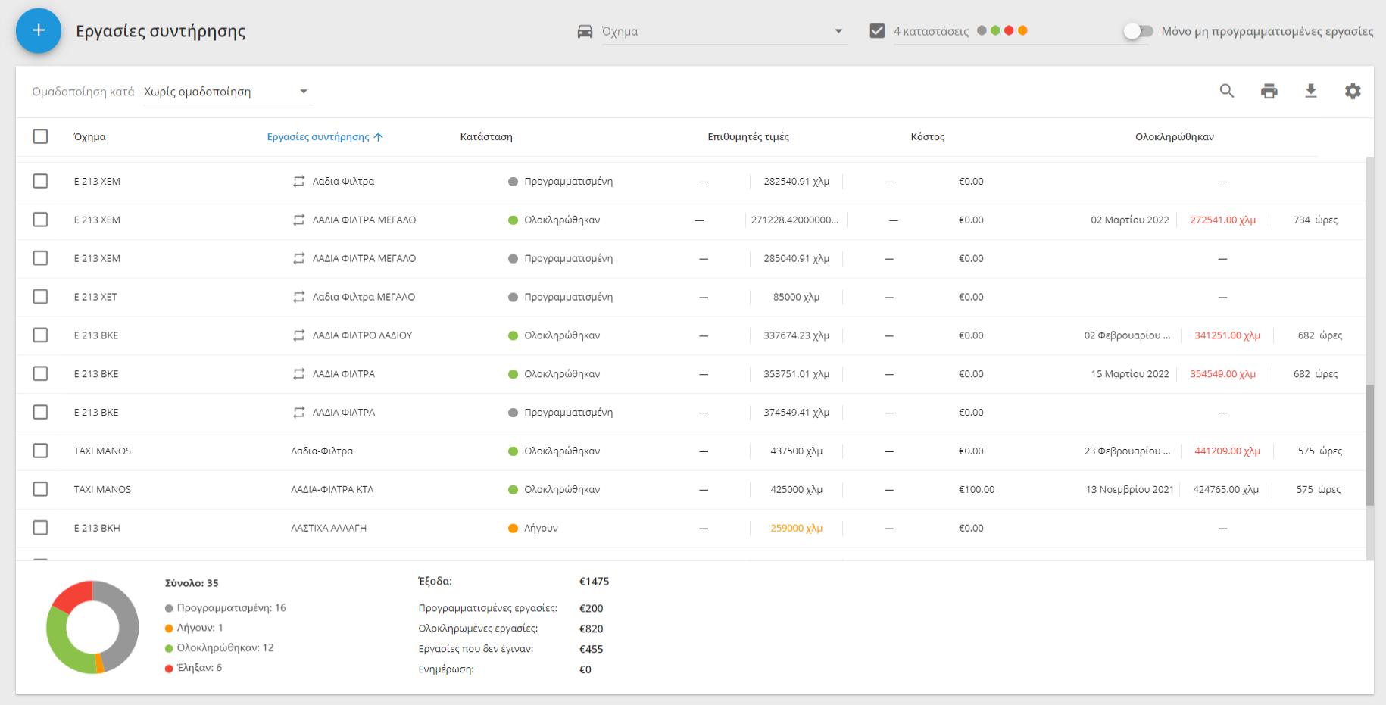This screenshot has width=1386, height=705.
Task: Click the €100.00 cost cell
Action: click(976, 490)
